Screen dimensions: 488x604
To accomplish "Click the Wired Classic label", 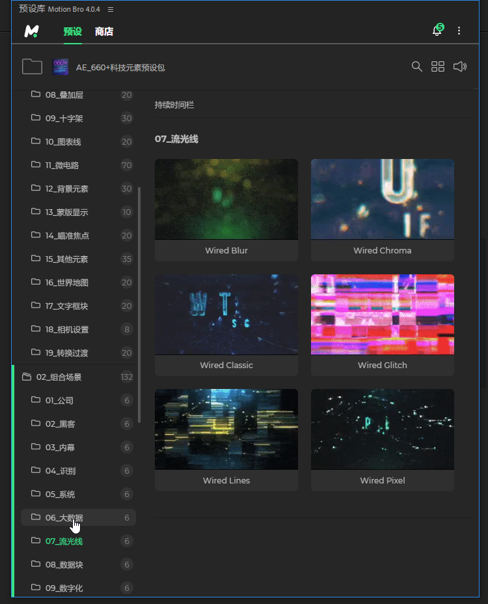I will click(x=226, y=365).
